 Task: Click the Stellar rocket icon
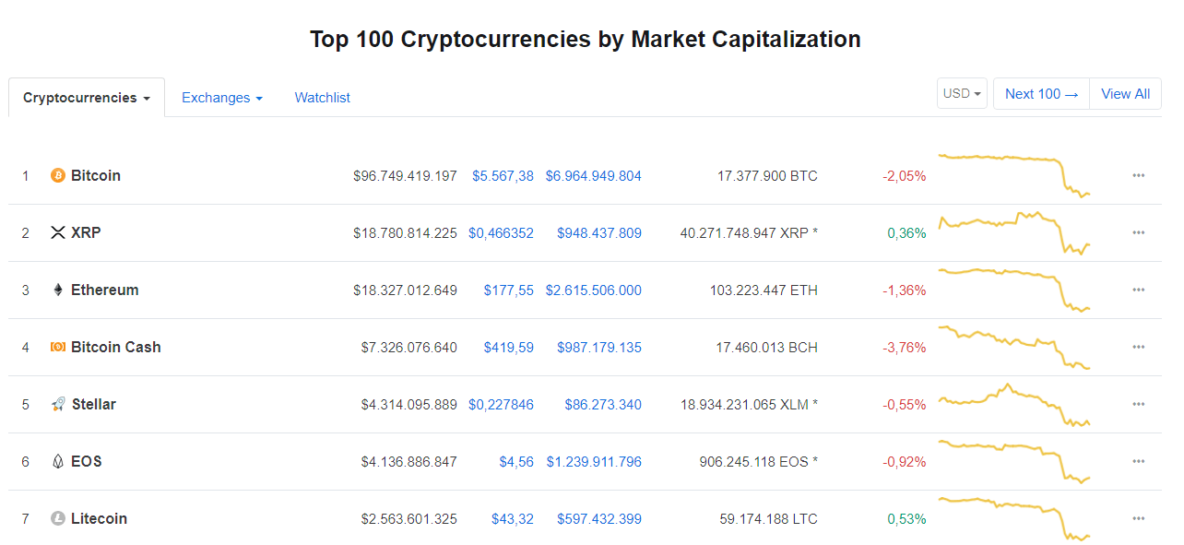pyautogui.click(x=58, y=404)
